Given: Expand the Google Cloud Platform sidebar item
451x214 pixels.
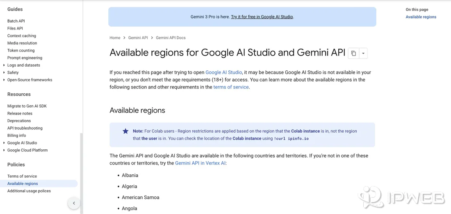Looking at the screenshot, I should 4,150.
